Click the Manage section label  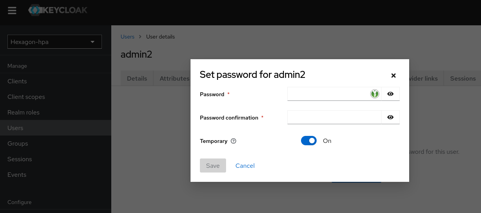pyautogui.click(x=17, y=66)
